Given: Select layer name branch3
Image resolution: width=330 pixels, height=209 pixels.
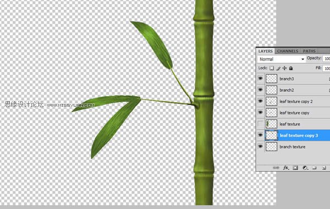Looking at the screenshot, I should coord(287,79).
